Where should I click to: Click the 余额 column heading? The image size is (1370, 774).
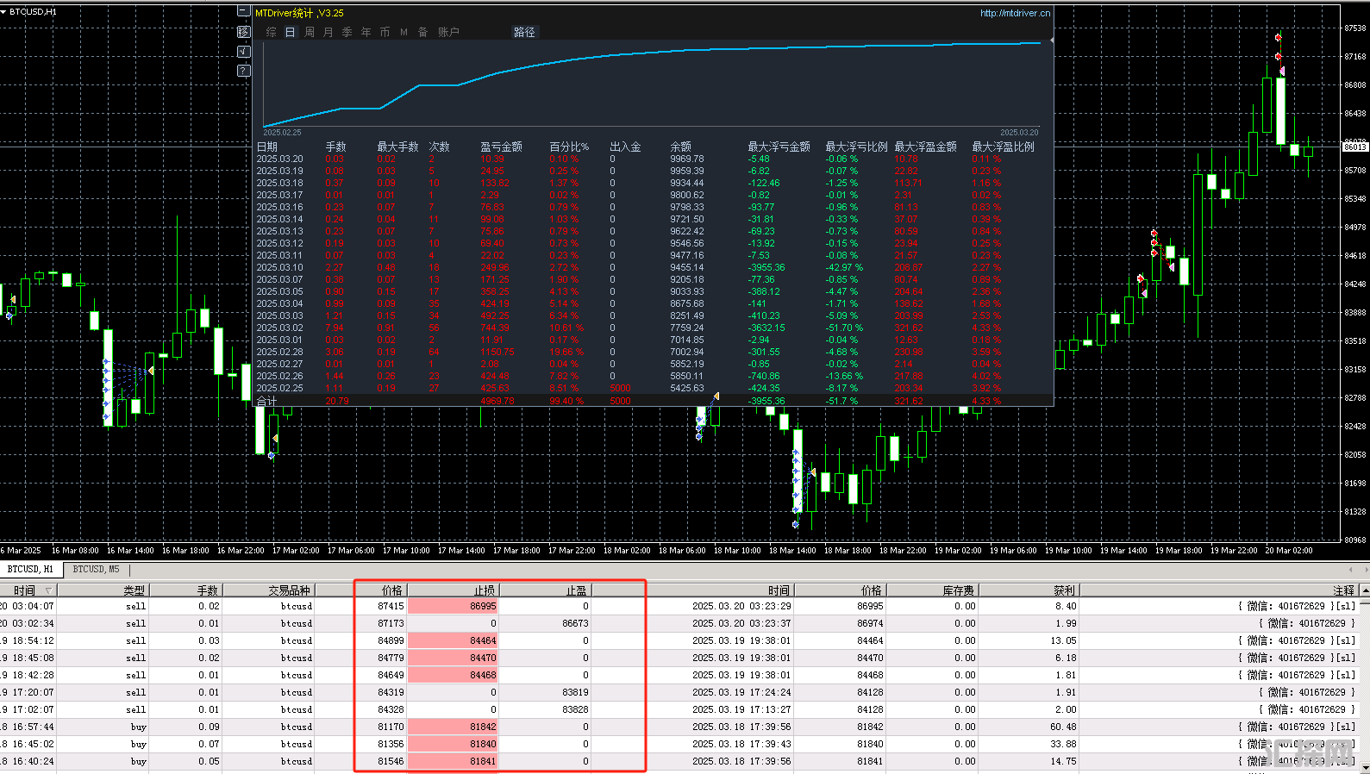[680, 147]
